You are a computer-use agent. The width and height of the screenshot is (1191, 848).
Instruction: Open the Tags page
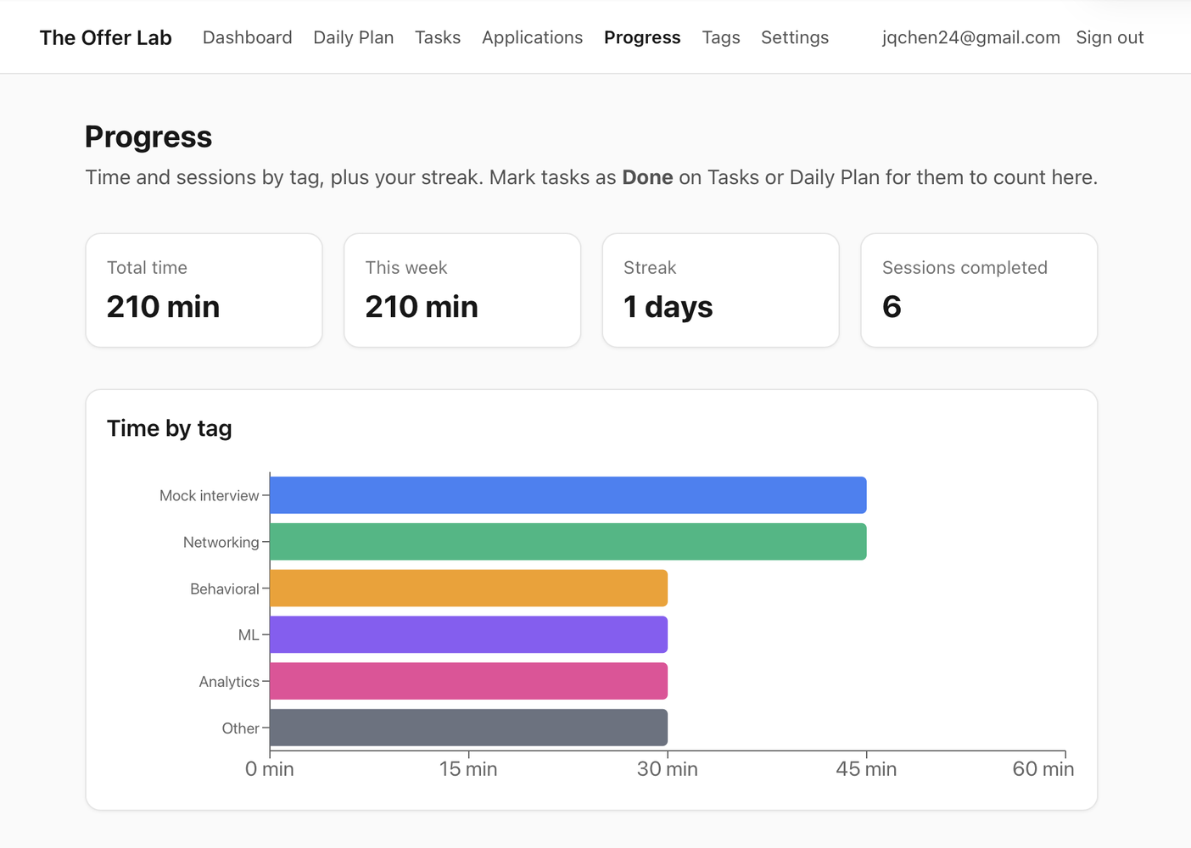tap(721, 37)
